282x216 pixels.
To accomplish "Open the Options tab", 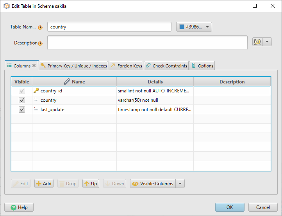I will (202, 66).
